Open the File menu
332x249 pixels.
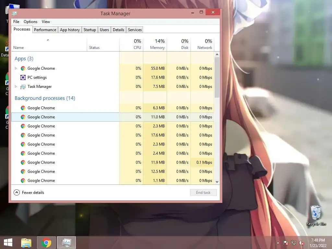pos(16,22)
